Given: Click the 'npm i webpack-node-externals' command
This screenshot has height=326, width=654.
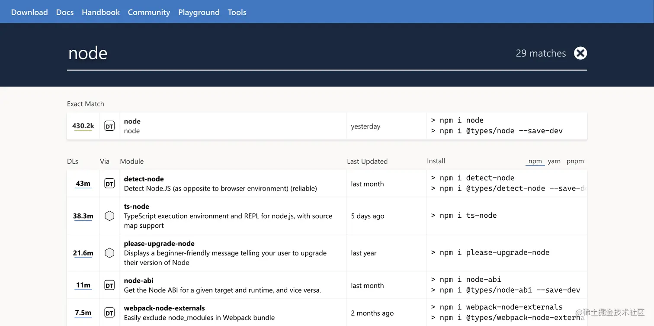Looking at the screenshot, I should [497, 307].
